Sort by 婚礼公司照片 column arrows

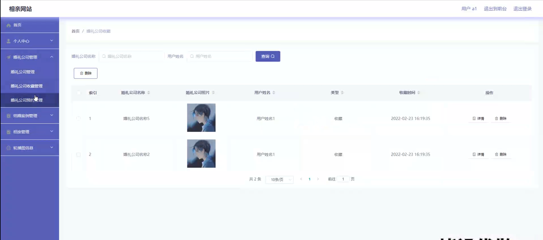point(213,93)
